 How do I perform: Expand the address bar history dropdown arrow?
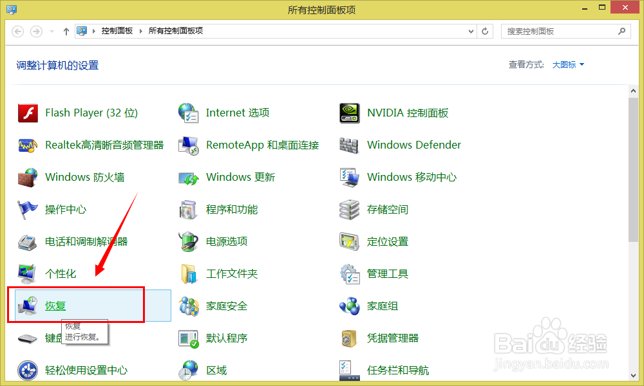click(471, 31)
